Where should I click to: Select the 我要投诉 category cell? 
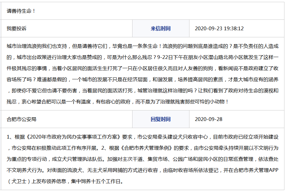click(x=67, y=28)
